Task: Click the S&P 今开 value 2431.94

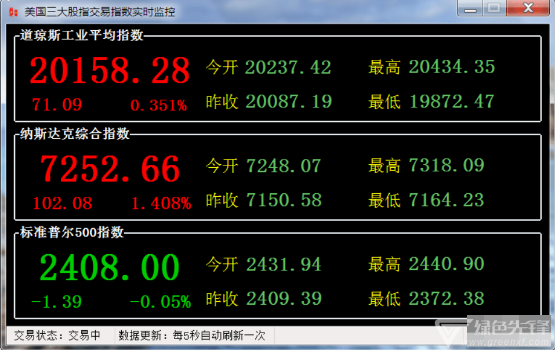Action: click(x=284, y=264)
